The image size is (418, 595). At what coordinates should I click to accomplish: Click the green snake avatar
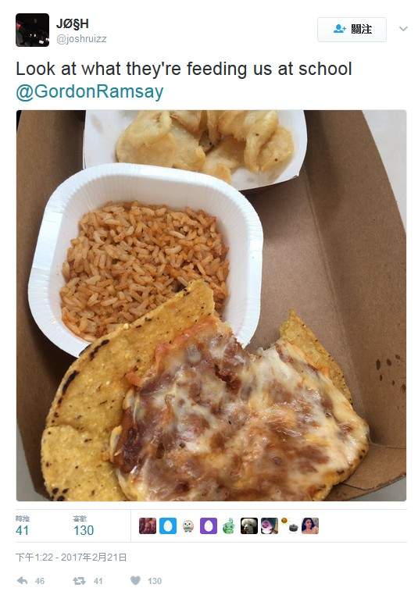pyautogui.click(x=229, y=526)
